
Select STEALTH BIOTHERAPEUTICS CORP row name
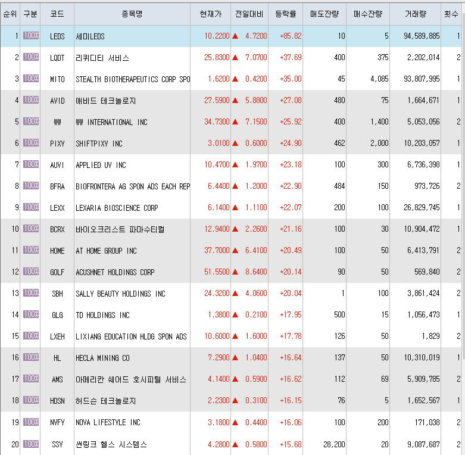coord(133,79)
